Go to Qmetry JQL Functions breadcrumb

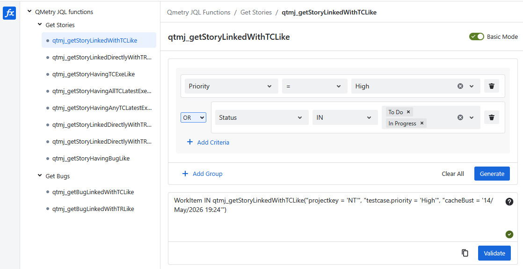(199, 12)
